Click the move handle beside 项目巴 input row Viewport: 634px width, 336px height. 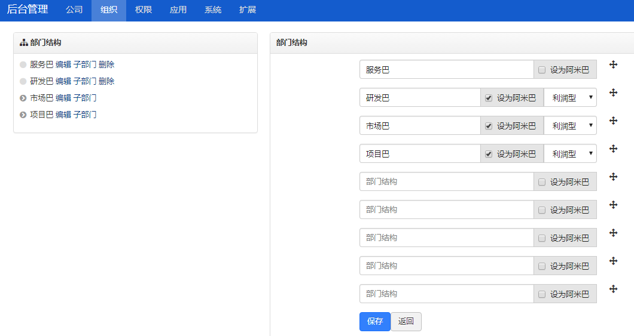[x=614, y=149]
